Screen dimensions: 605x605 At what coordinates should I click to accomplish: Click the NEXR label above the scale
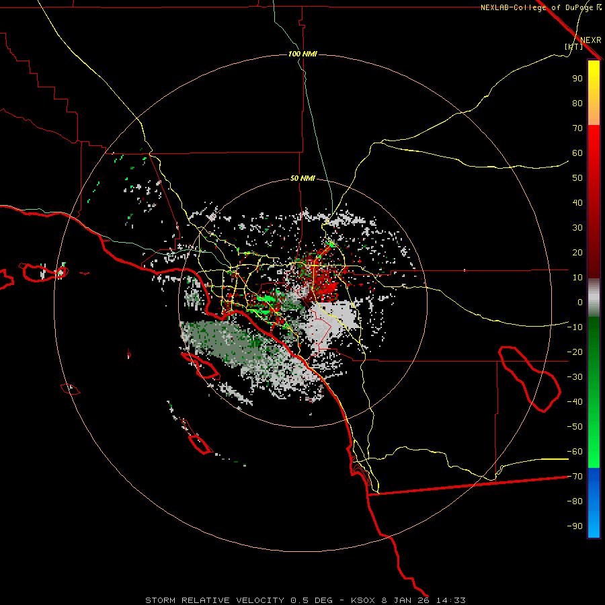(x=591, y=40)
